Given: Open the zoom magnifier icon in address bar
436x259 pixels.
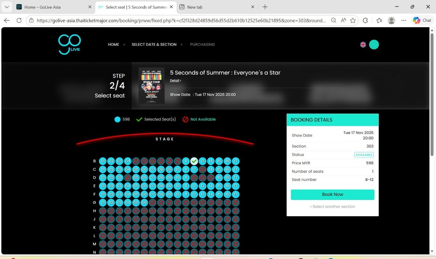Looking at the screenshot, I should point(334,21).
